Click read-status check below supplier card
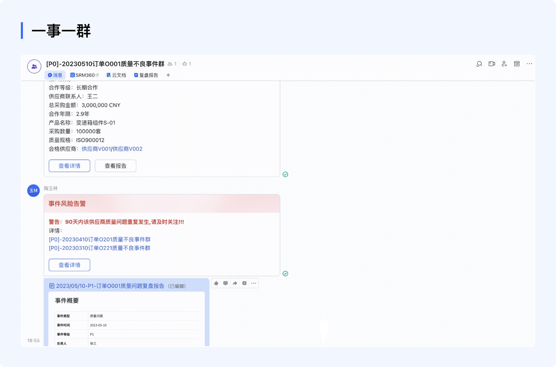556x367 pixels. 285,174
